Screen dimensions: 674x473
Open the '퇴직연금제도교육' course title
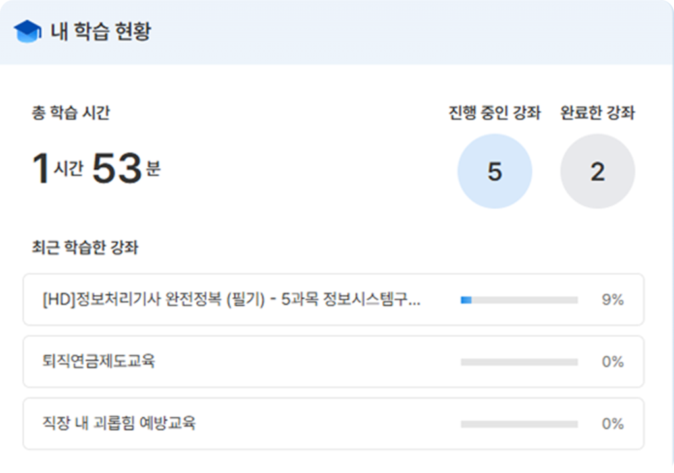[x=98, y=362]
